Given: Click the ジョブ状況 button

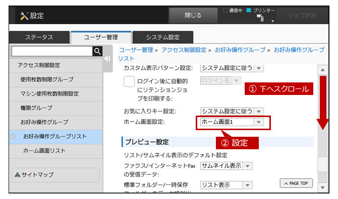Looking at the screenshot, I should 302,16.
